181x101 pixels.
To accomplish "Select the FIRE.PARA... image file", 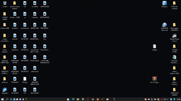I will [45, 26].
